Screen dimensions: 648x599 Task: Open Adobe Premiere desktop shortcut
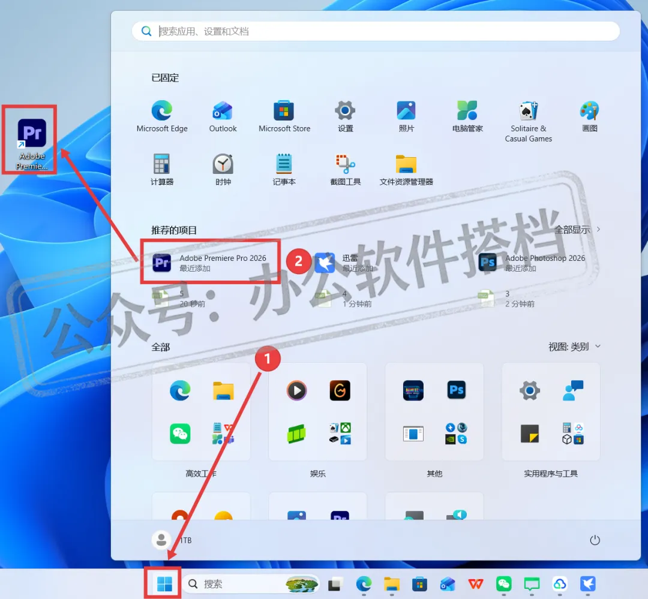pos(32,144)
